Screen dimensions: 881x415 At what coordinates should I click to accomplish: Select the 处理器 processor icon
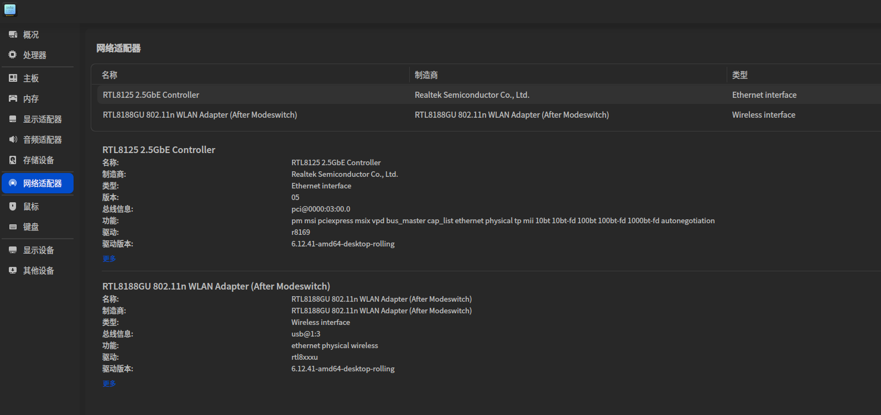tap(13, 55)
